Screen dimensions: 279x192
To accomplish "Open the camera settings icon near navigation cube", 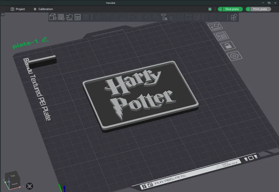I will click(x=29, y=186).
